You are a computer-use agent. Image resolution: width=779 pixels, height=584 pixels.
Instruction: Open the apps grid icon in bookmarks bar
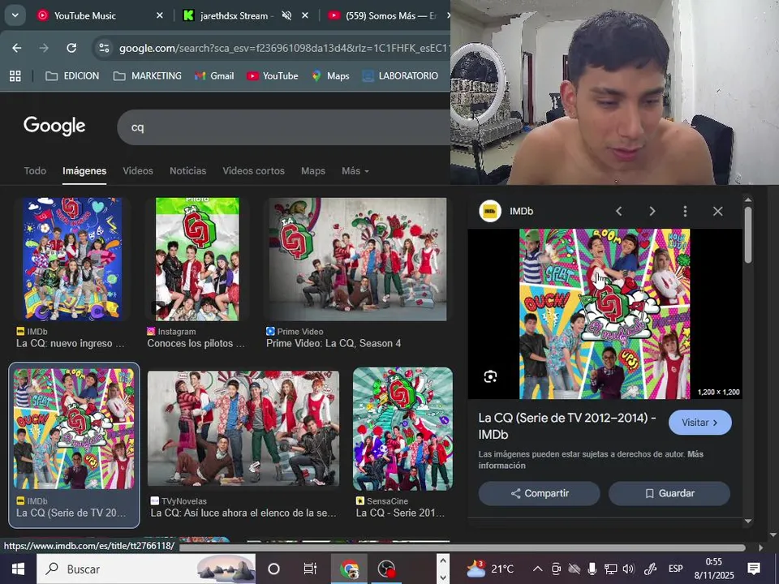pos(15,76)
